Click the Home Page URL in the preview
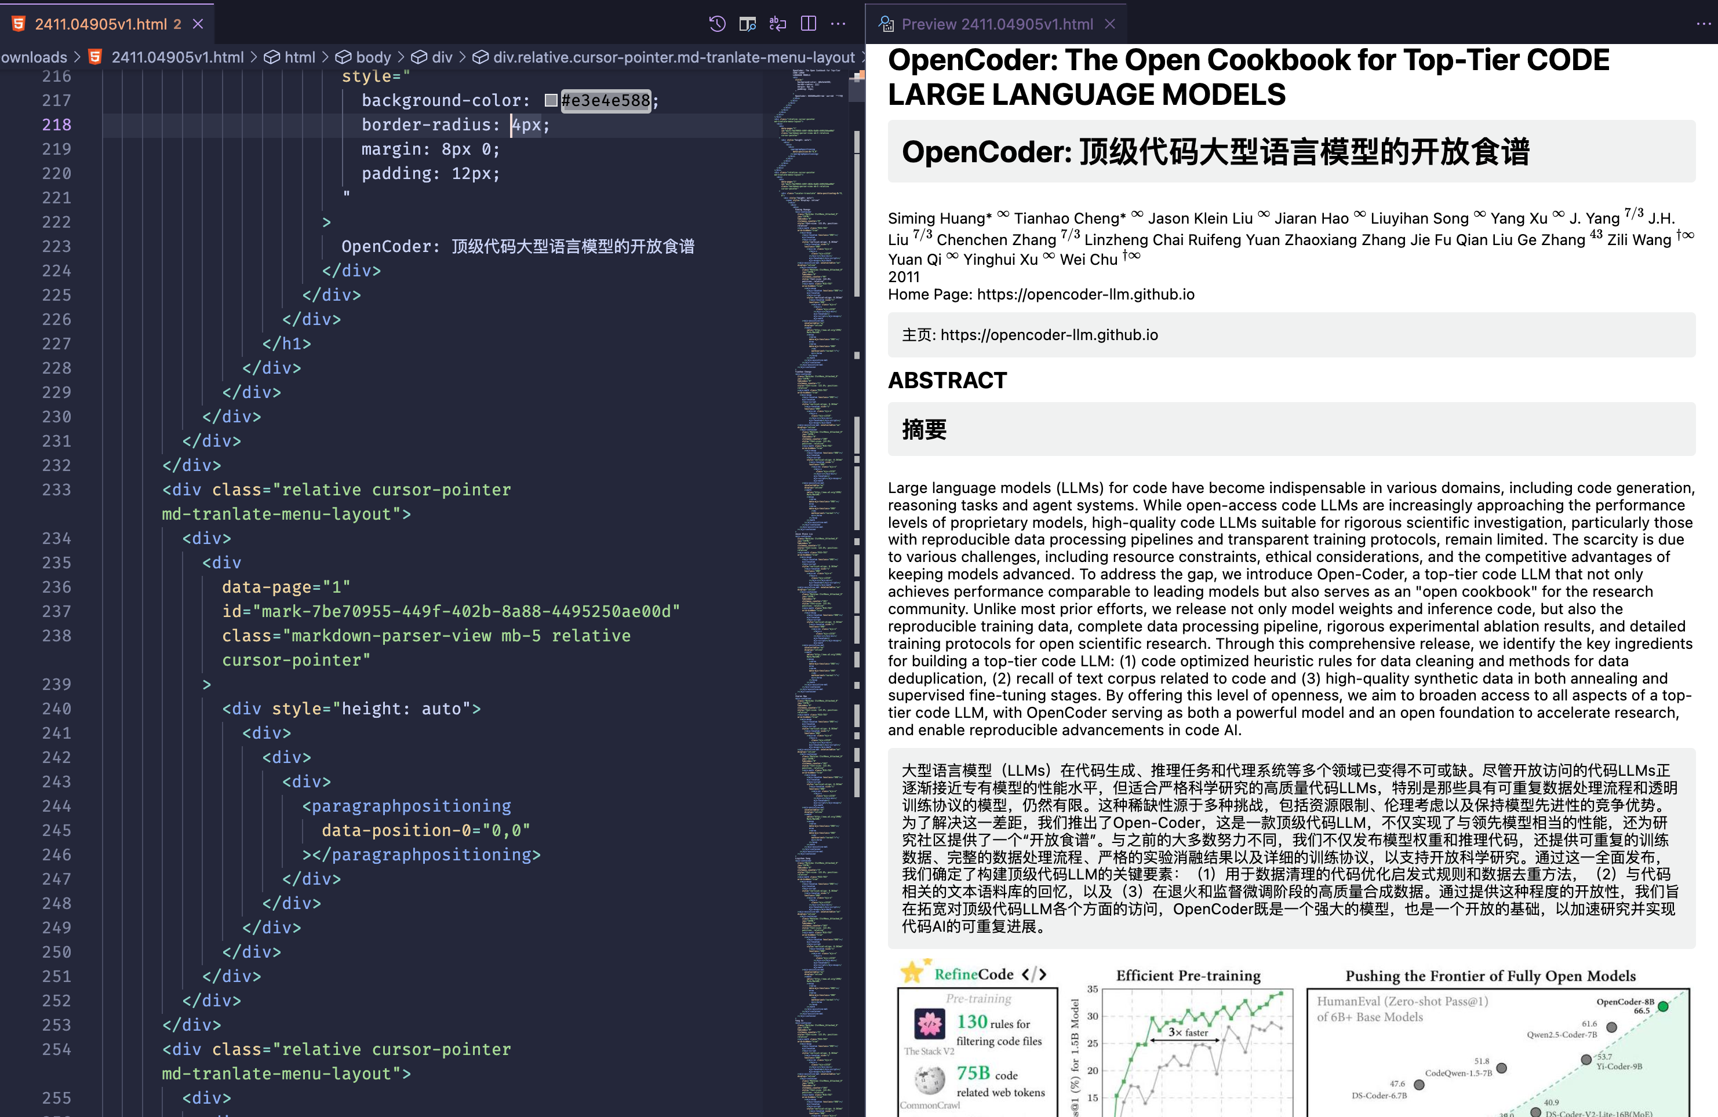 pyautogui.click(x=1086, y=294)
